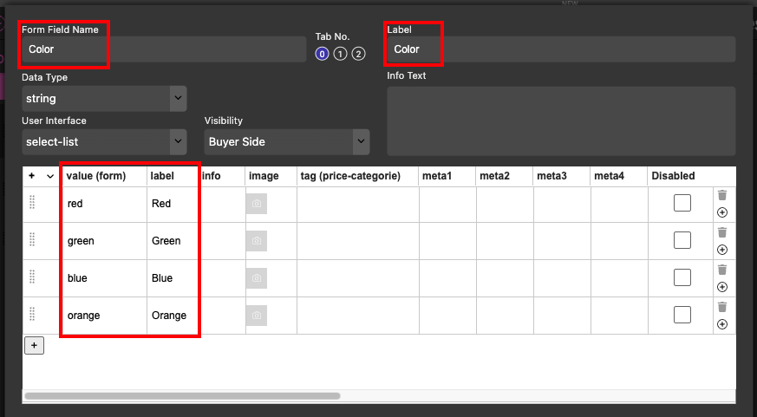
Task: Expand the chevron menu in the table header
Action: (50, 176)
